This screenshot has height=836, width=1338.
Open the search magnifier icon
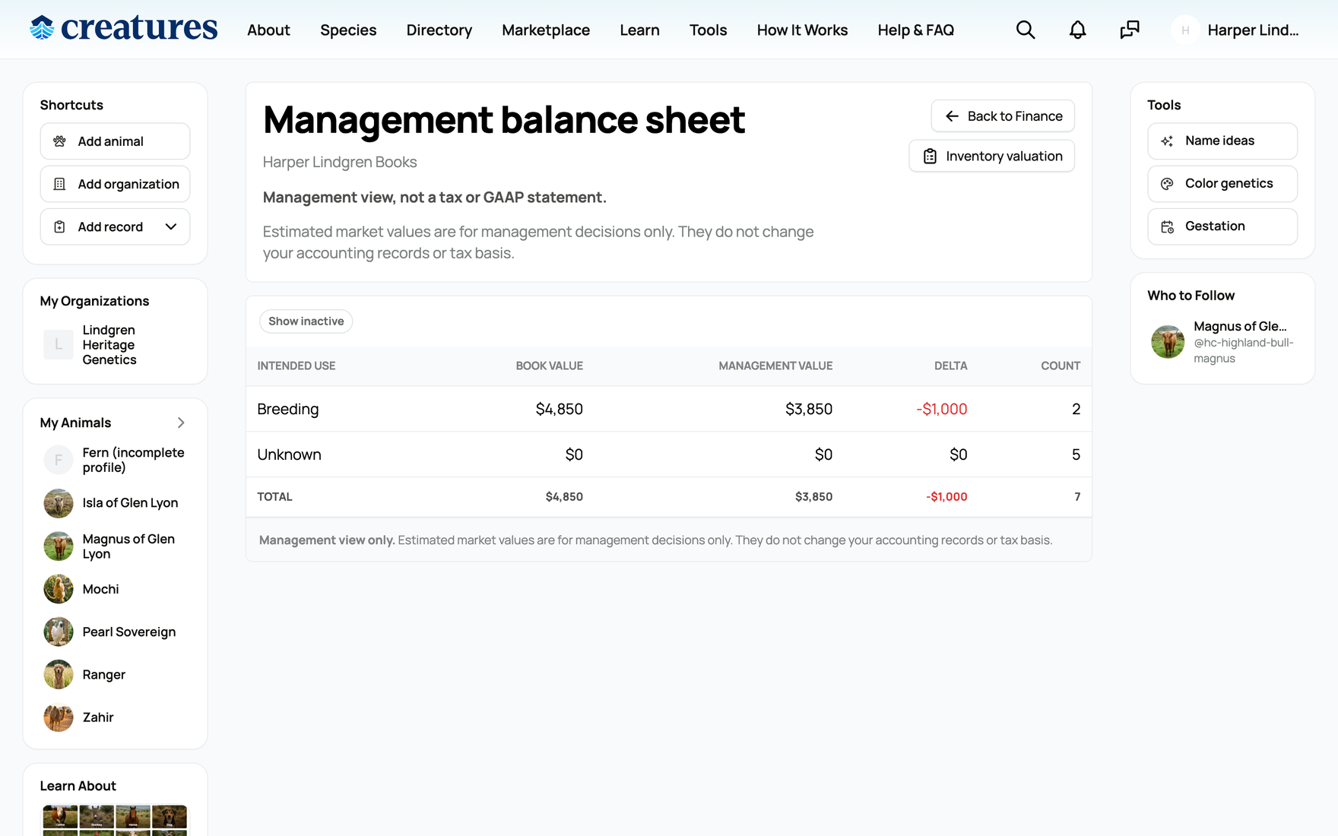(x=1026, y=30)
